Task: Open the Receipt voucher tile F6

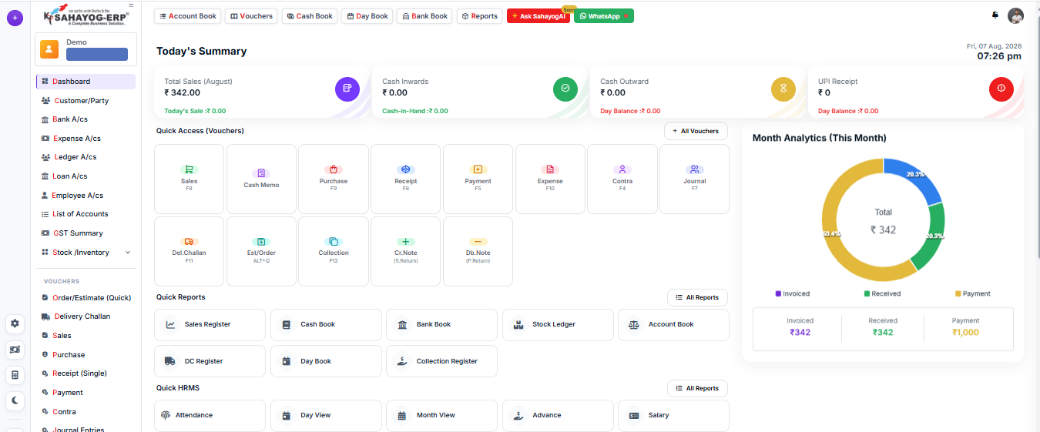Action: pyautogui.click(x=405, y=179)
